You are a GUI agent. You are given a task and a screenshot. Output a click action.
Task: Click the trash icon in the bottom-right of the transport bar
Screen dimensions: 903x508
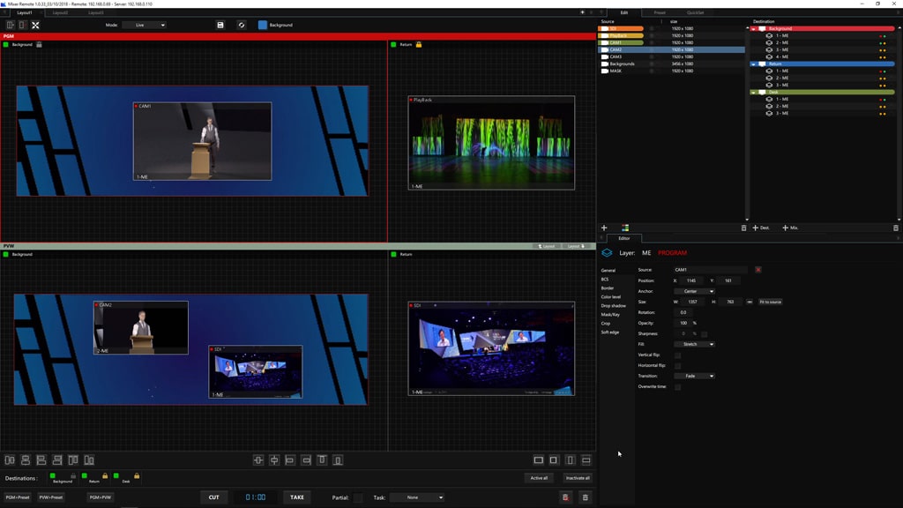click(x=585, y=497)
